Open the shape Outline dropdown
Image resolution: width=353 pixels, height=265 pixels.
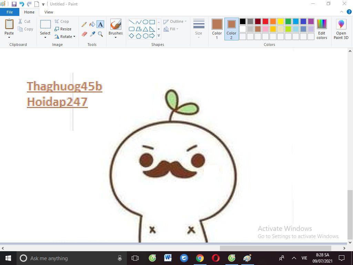175,21
